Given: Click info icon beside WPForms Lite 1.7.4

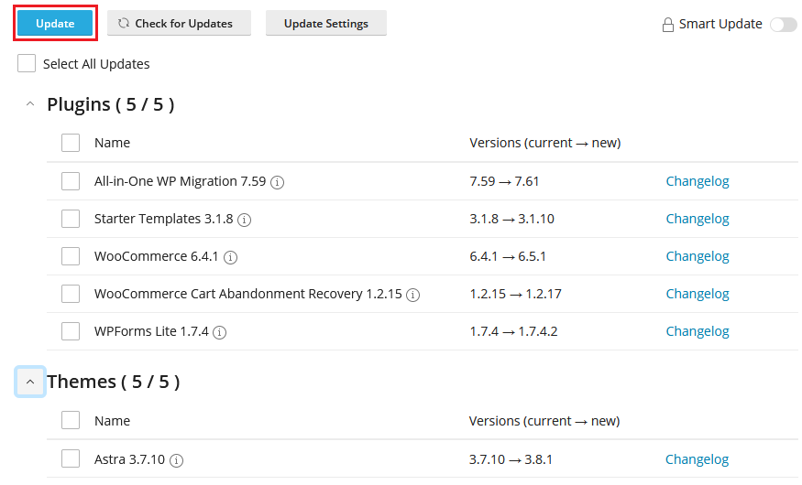Looking at the screenshot, I should click(219, 332).
